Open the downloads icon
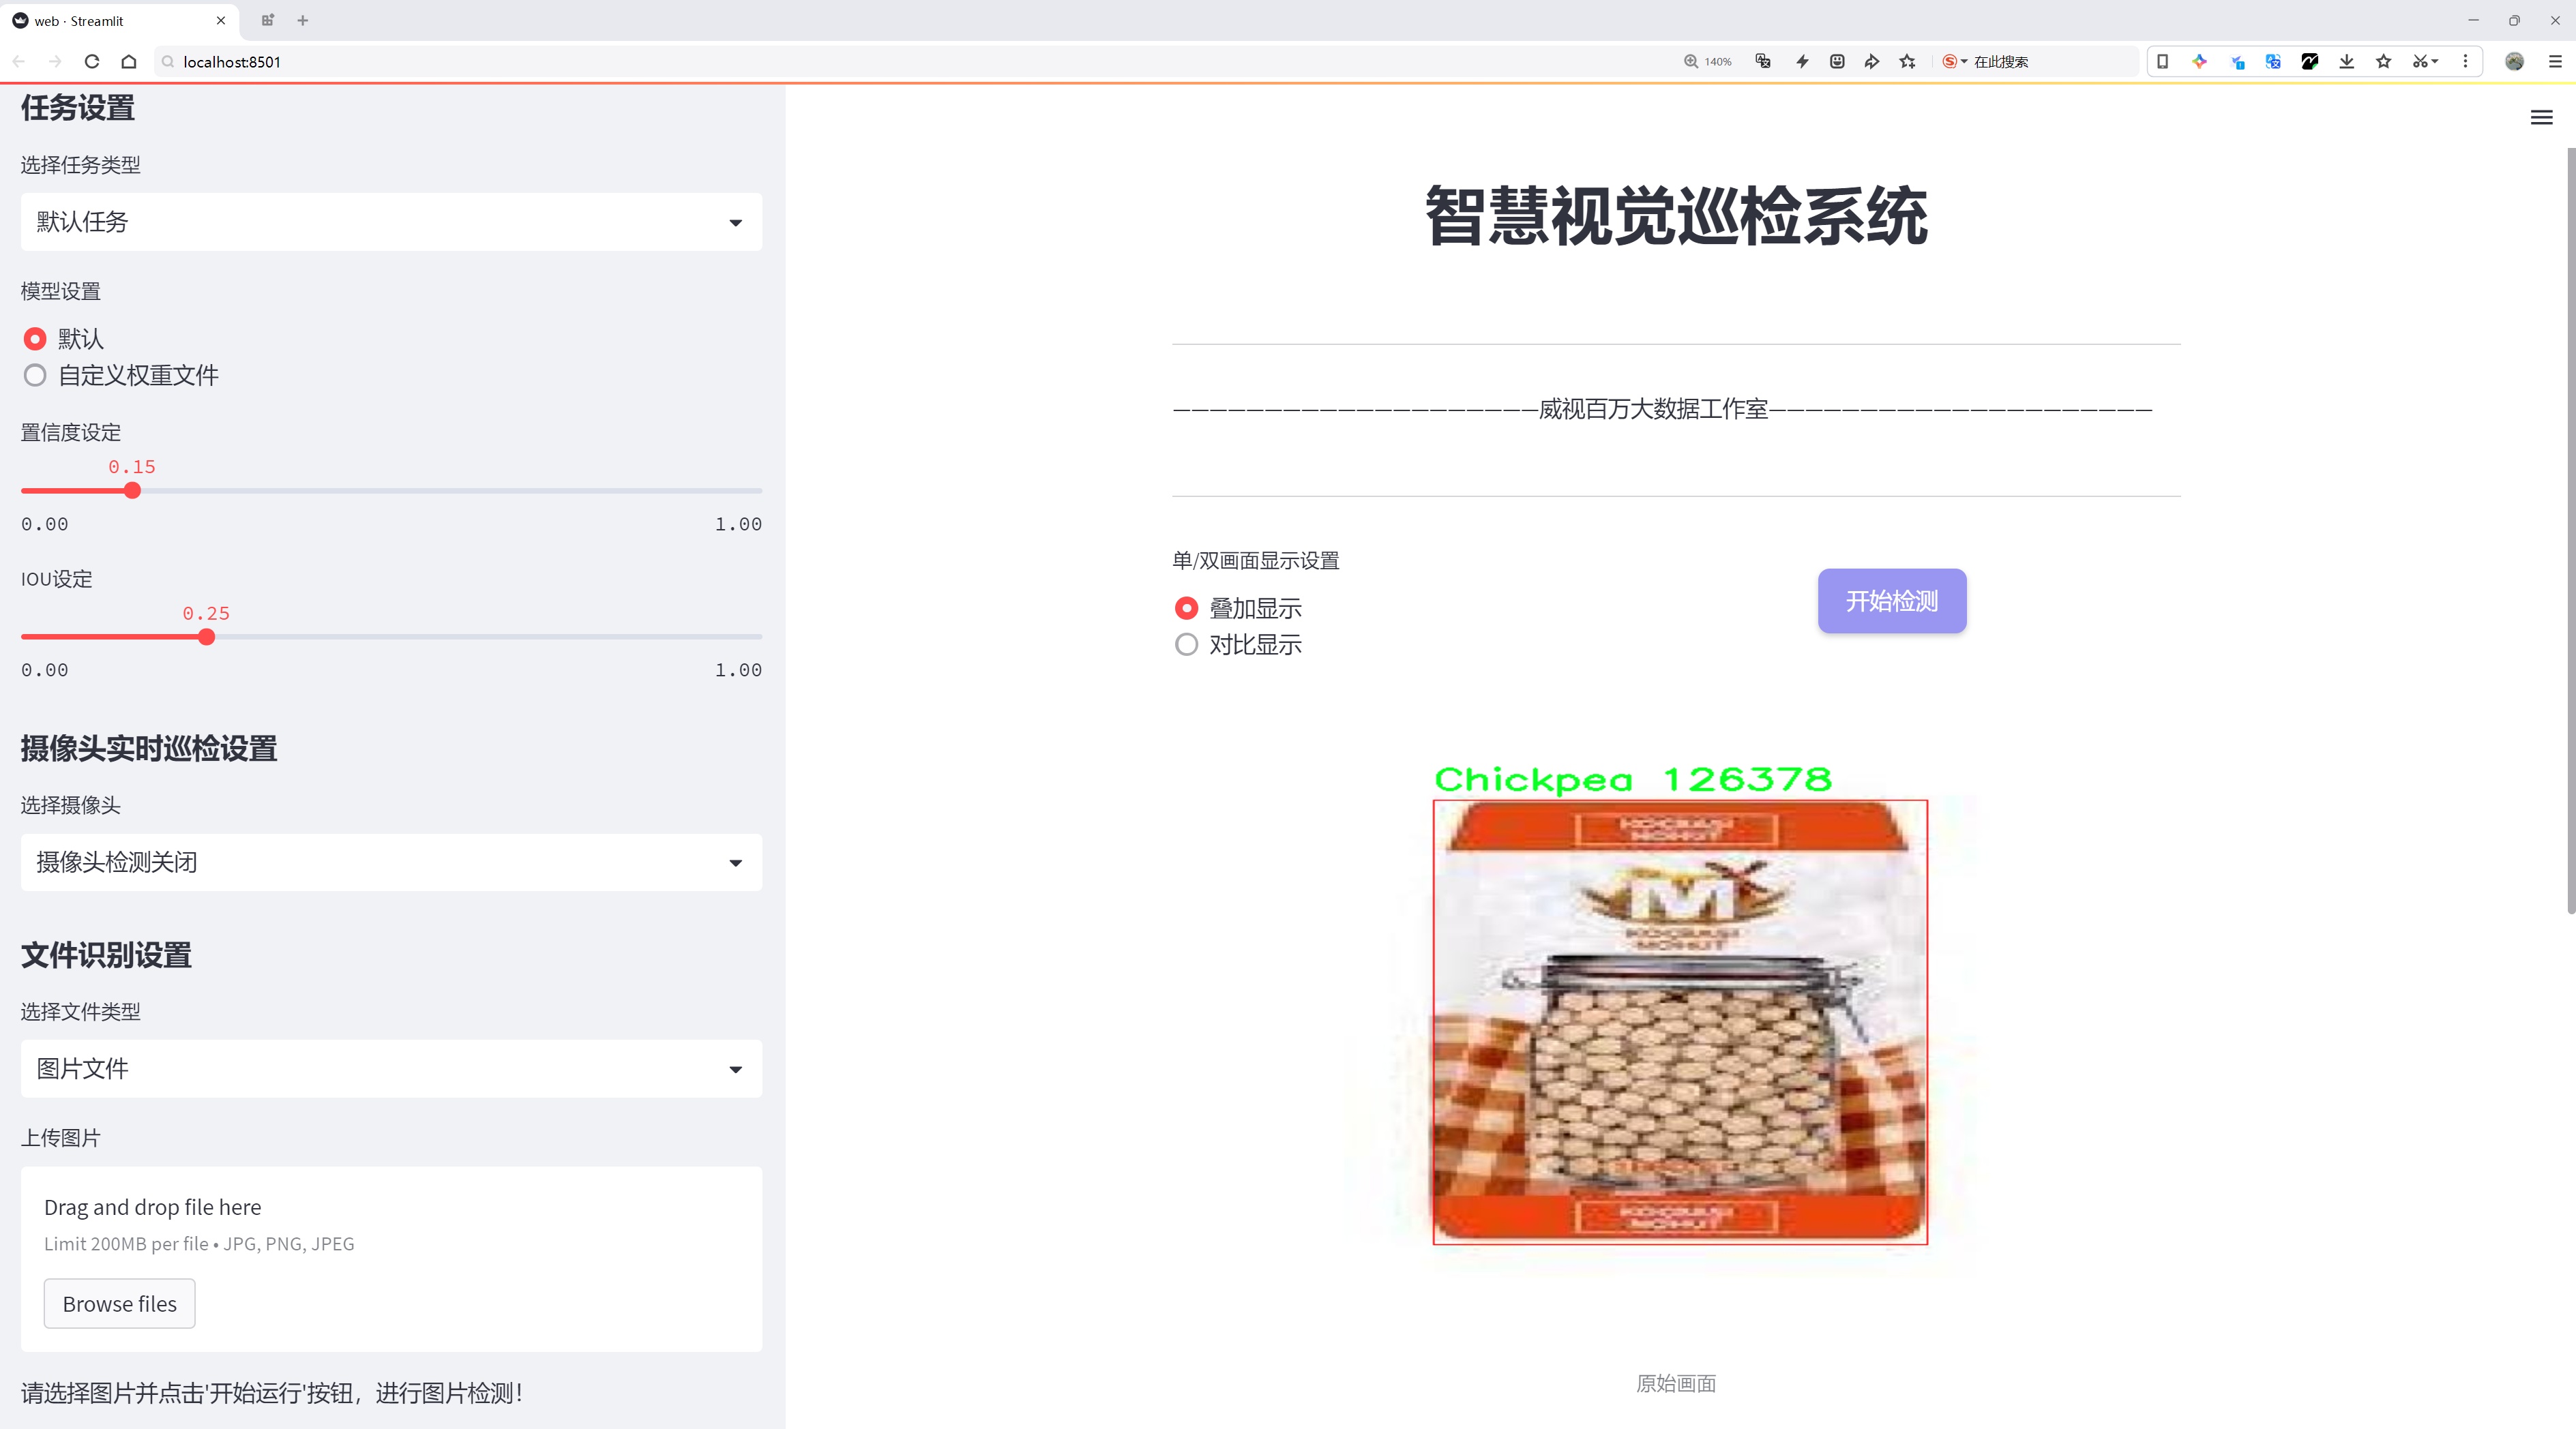The width and height of the screenshot is (2576, 1429). coord(2347,62)
